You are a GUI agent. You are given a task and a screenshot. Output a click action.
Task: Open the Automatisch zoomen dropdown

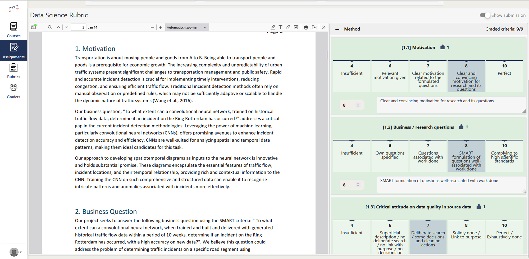click(x=187, y=27)
